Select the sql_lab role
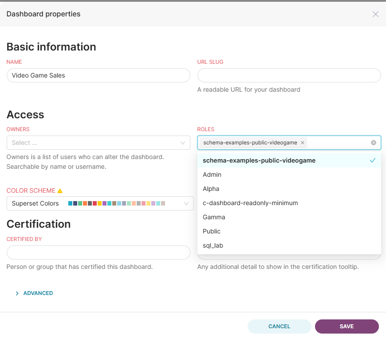Image resolution: width=386 pixels, height=338 pixels. 289,245
